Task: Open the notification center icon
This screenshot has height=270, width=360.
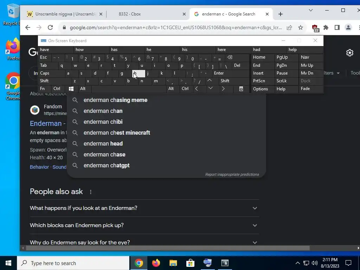Action: pyautogui.click(x=348, y=263)
